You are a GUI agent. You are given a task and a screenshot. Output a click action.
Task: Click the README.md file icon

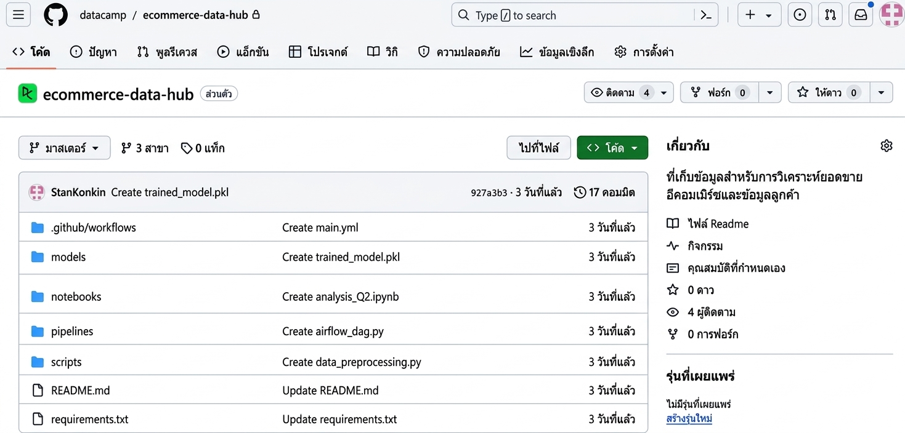pos(38,391)
